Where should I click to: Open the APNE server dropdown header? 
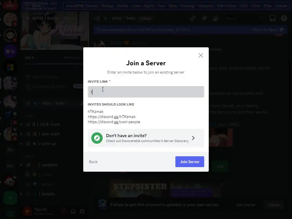54,18
